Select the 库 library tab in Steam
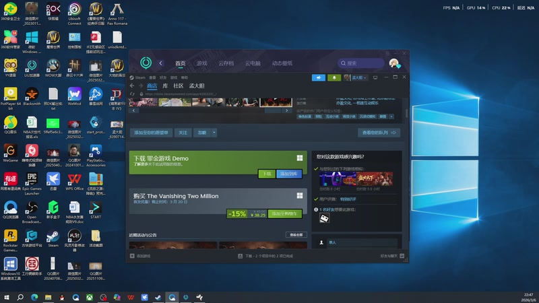The height and width of the screenshot is (303, 539). (x=165, y=86)
